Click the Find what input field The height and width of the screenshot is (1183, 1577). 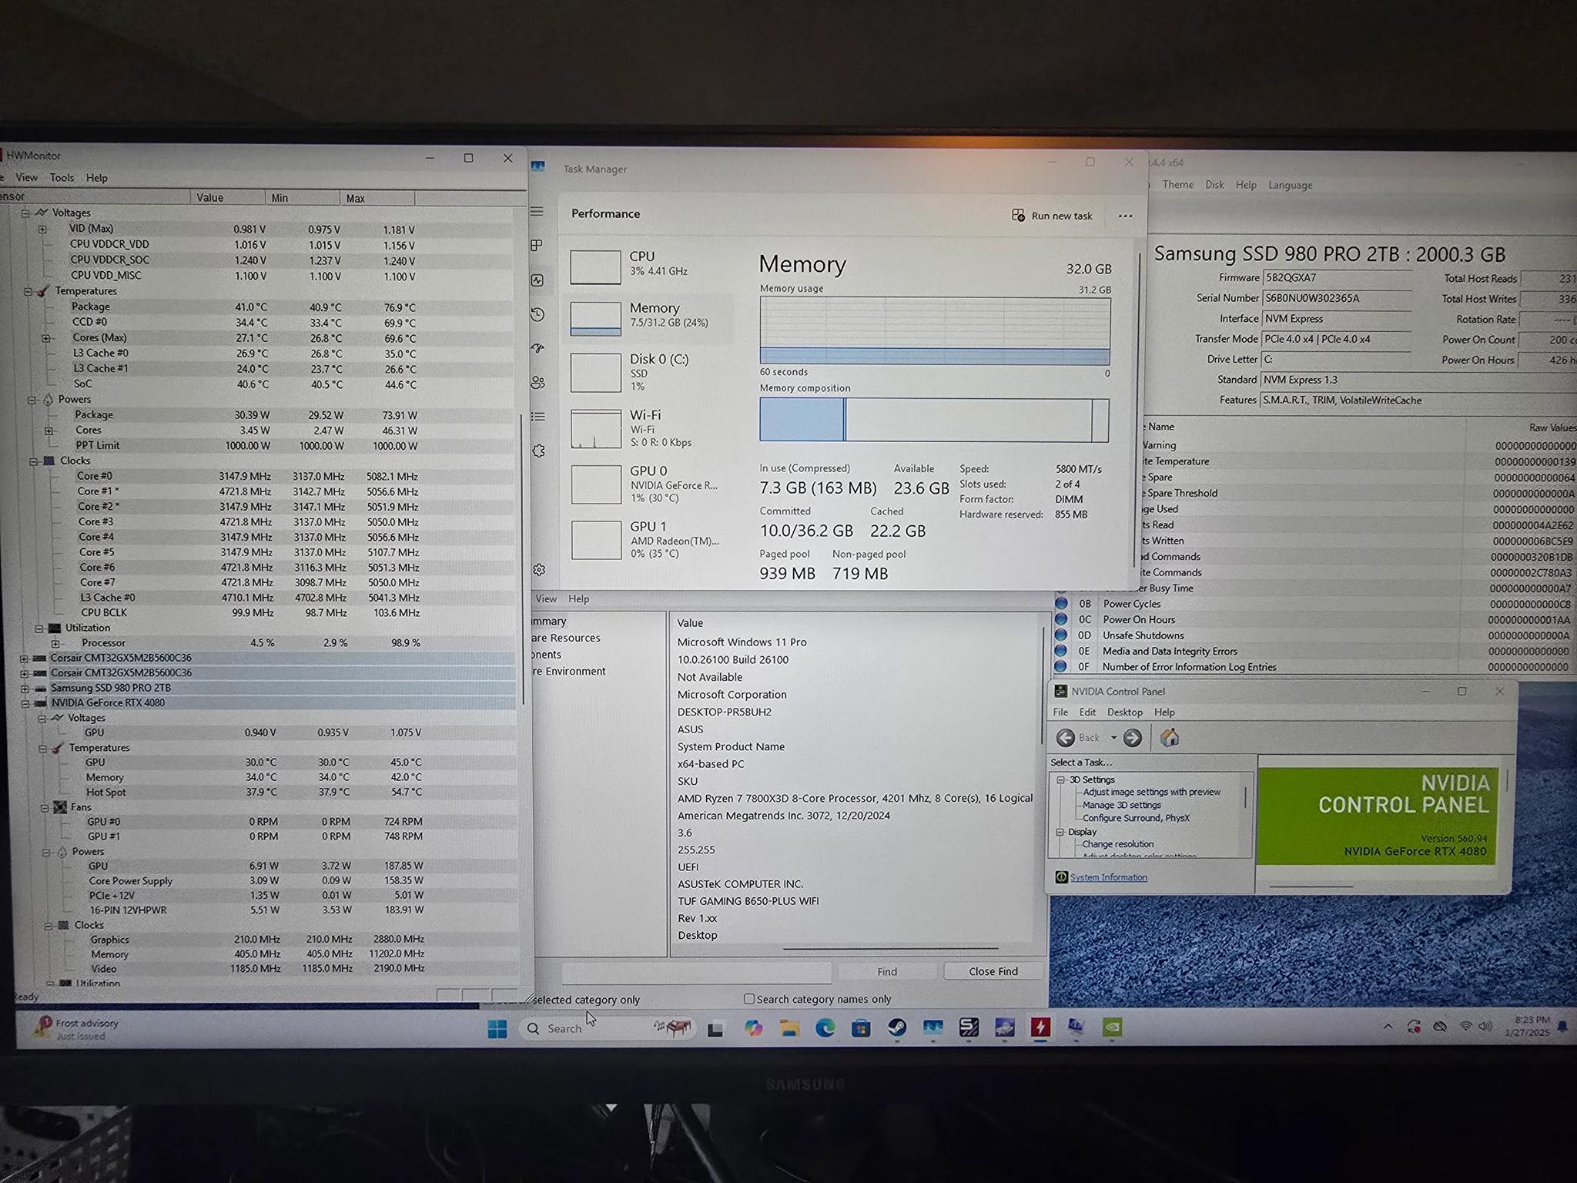(x=696, y=972)
